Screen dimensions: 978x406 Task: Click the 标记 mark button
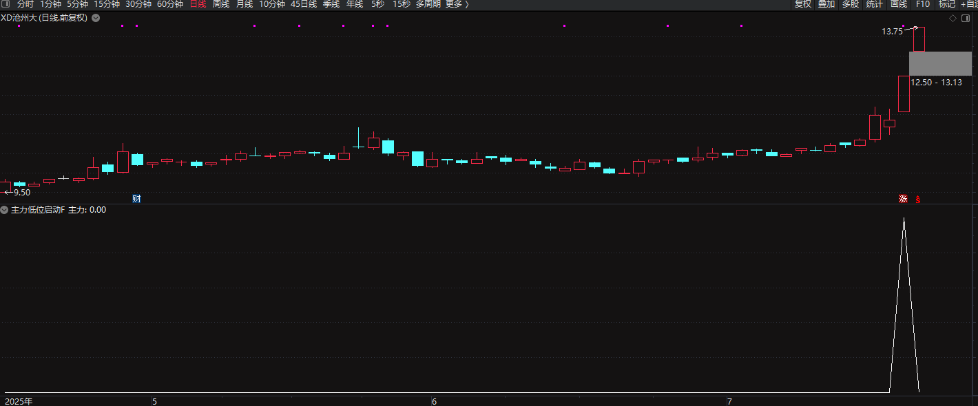click(x=947, y=4)
